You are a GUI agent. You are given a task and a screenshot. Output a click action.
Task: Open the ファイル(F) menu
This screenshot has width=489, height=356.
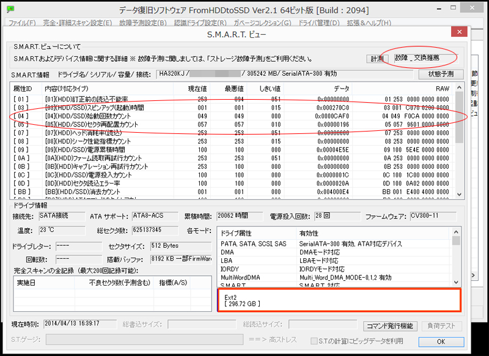coord(22,23)
